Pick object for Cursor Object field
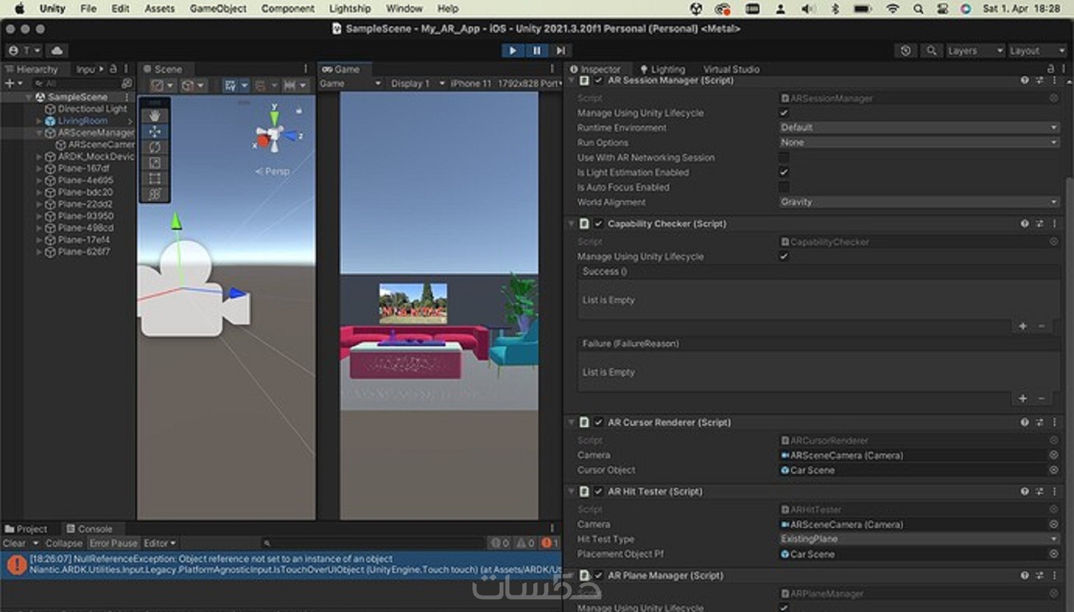The image size is (1074, 612). 1054,470
